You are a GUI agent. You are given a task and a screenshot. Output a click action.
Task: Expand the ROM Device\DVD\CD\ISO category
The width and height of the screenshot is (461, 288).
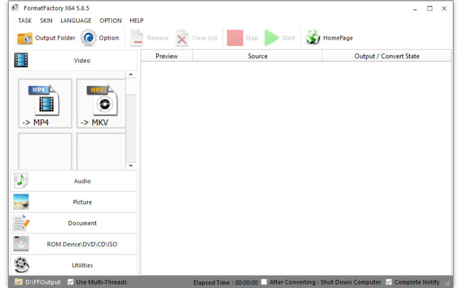click(x=74, y=244)
